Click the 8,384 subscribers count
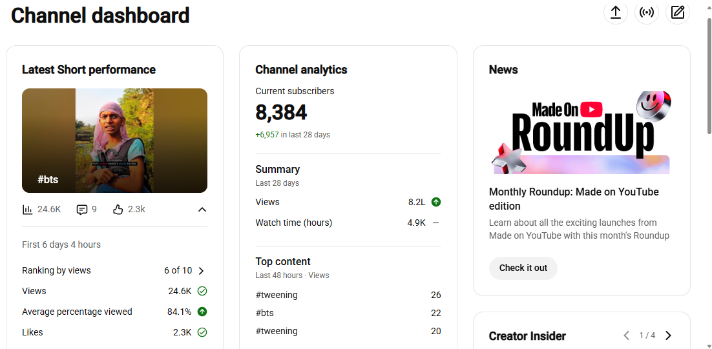The image size is (712, 349). click(x=281, y=112)
